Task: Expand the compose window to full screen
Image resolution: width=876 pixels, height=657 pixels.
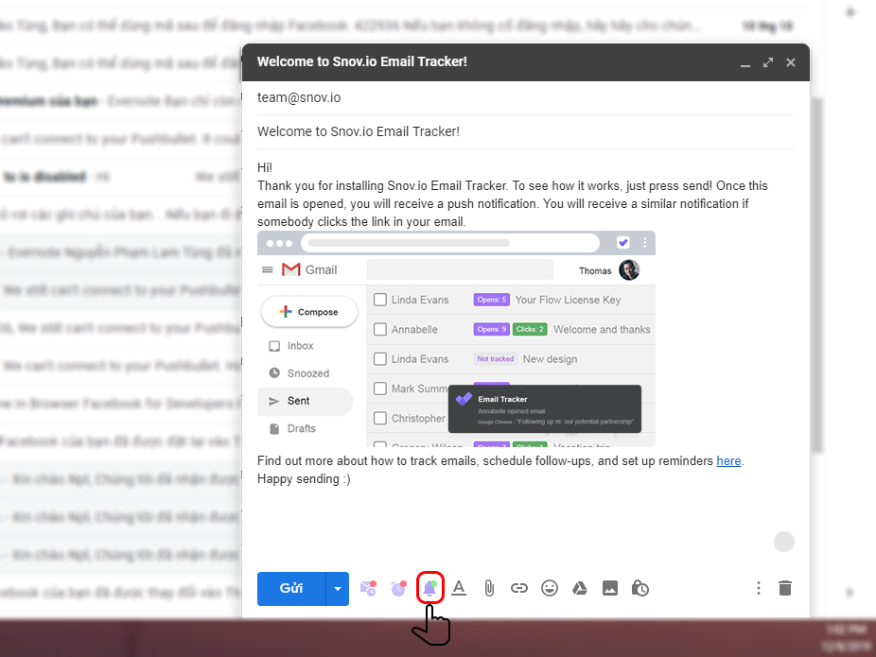Action: pyautogui.click(x=768, y=62)
